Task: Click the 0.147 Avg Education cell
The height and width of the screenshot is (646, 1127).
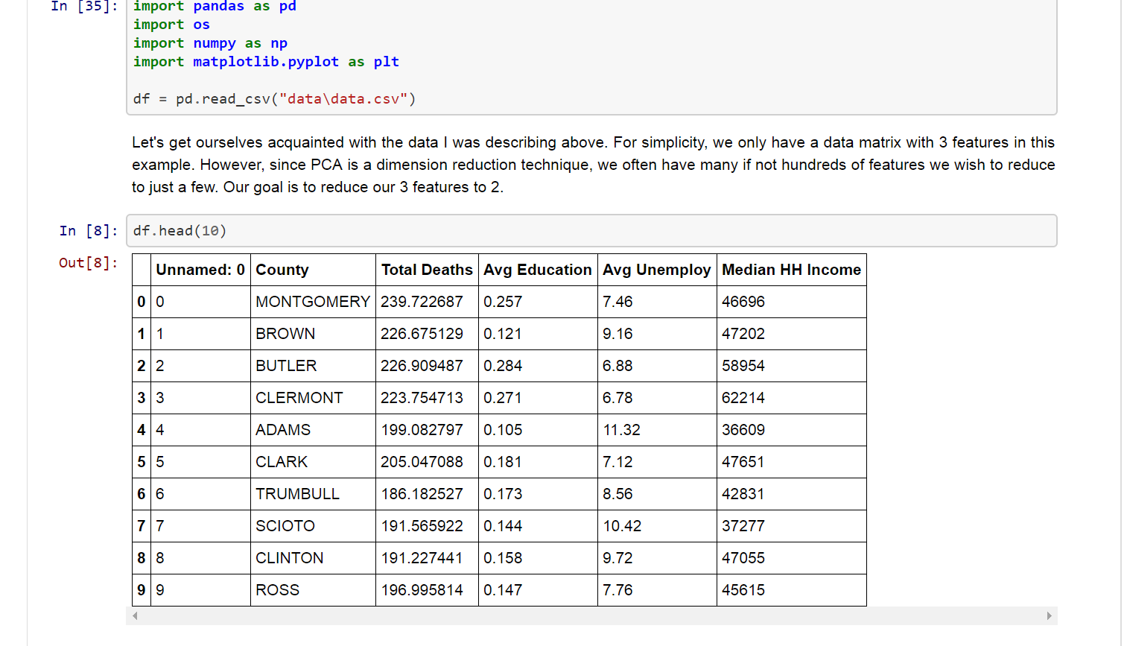Action: 538,590
